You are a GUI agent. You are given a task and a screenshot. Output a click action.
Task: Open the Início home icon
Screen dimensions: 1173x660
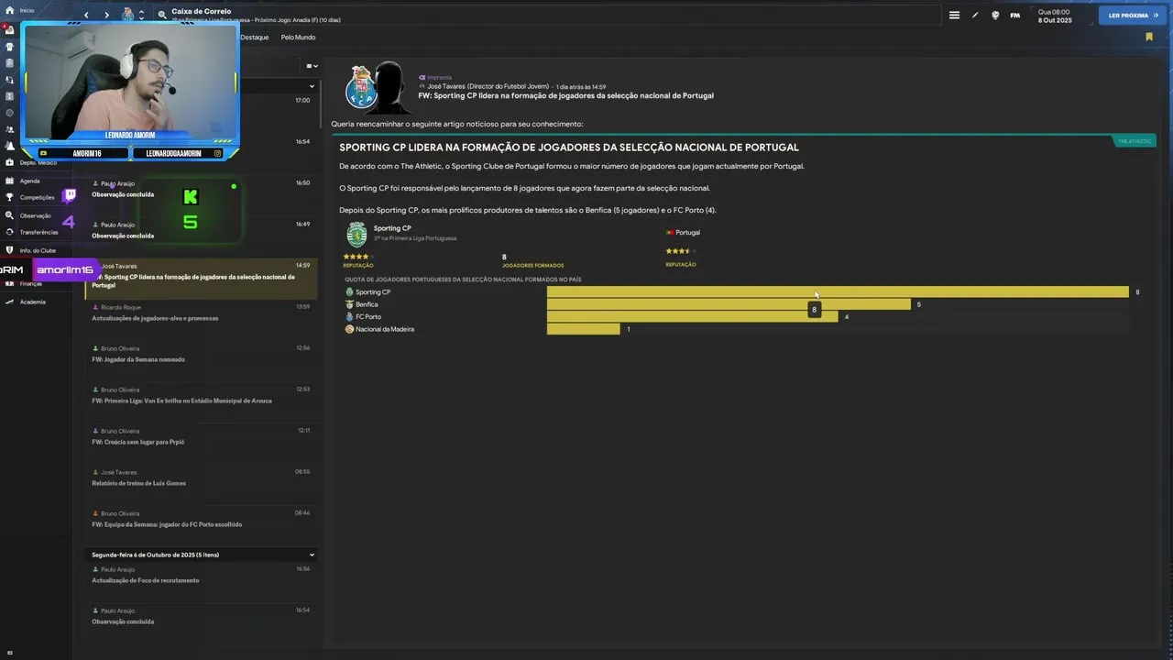(x=9, y=10)
